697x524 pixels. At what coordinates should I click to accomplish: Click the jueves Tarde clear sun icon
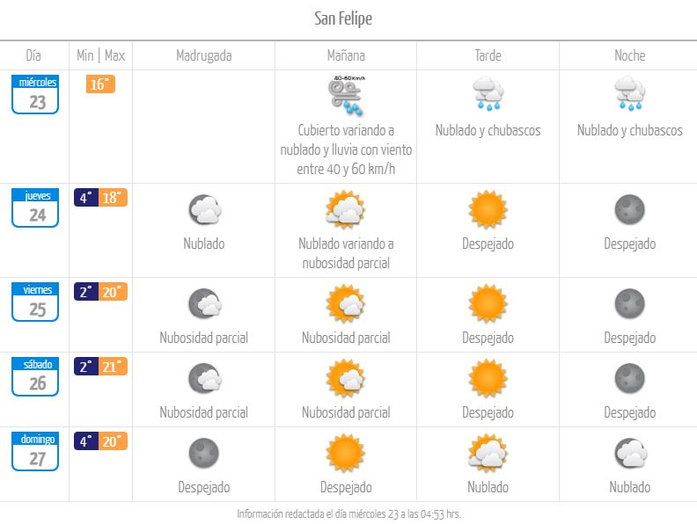[488, 209]
